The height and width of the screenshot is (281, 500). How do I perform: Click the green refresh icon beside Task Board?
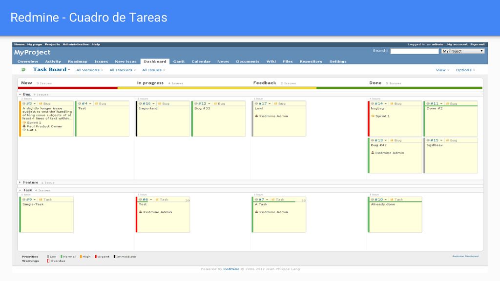[23, 69]
